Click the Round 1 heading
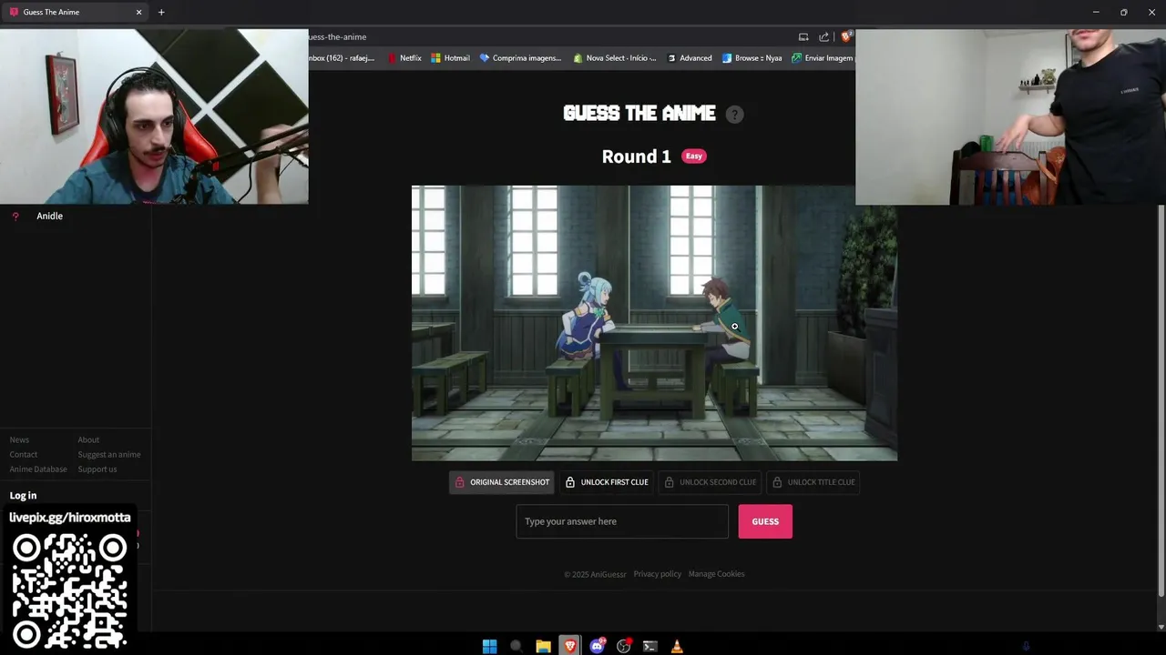Screen dimensions: 1166x655 tap(636, 156)
